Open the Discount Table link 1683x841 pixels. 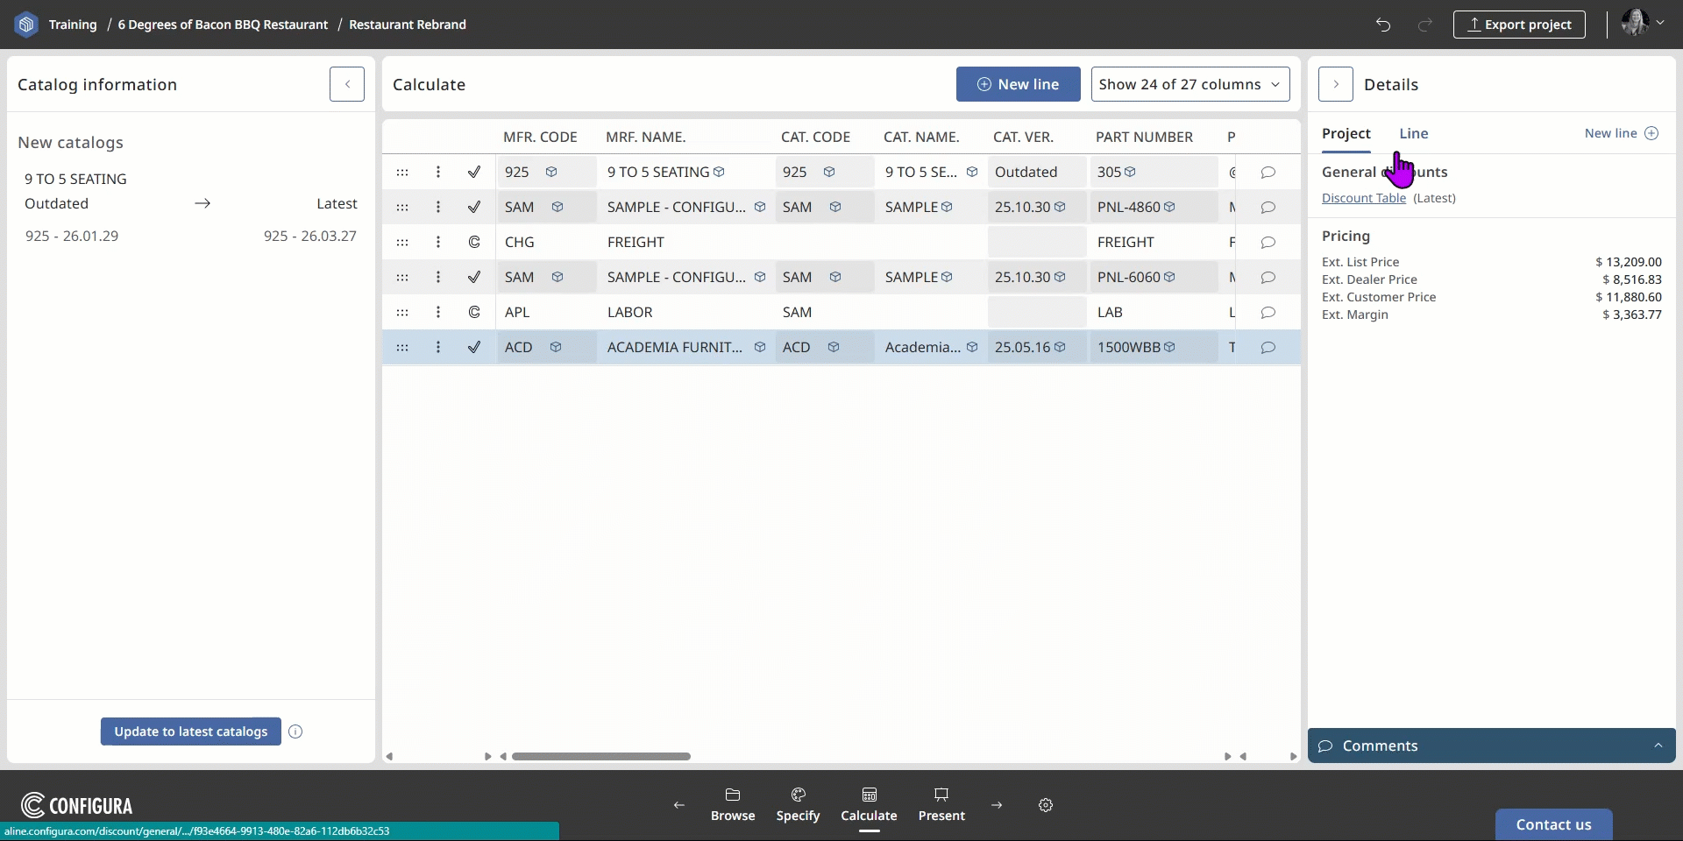1364,198
